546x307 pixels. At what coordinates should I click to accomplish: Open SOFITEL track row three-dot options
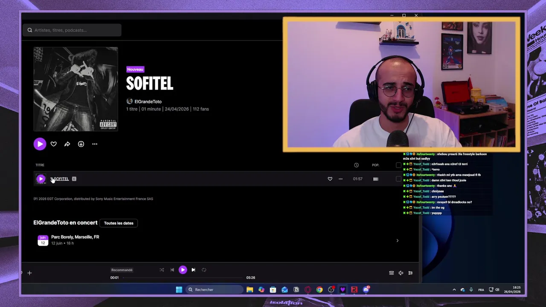point(340,179)
